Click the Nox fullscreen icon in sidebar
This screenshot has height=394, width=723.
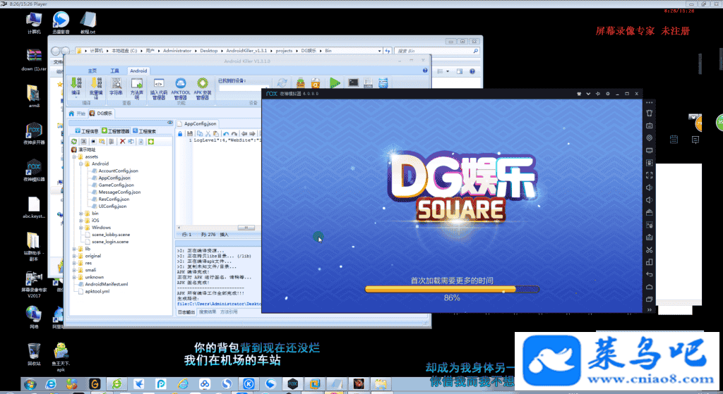649,175
